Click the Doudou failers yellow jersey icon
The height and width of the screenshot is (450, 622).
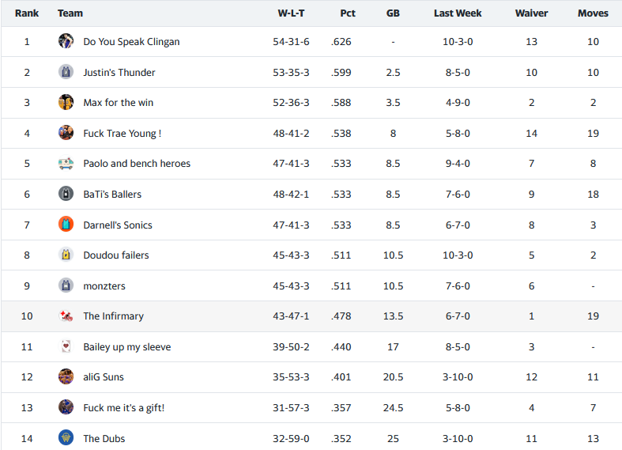[66, 255]
